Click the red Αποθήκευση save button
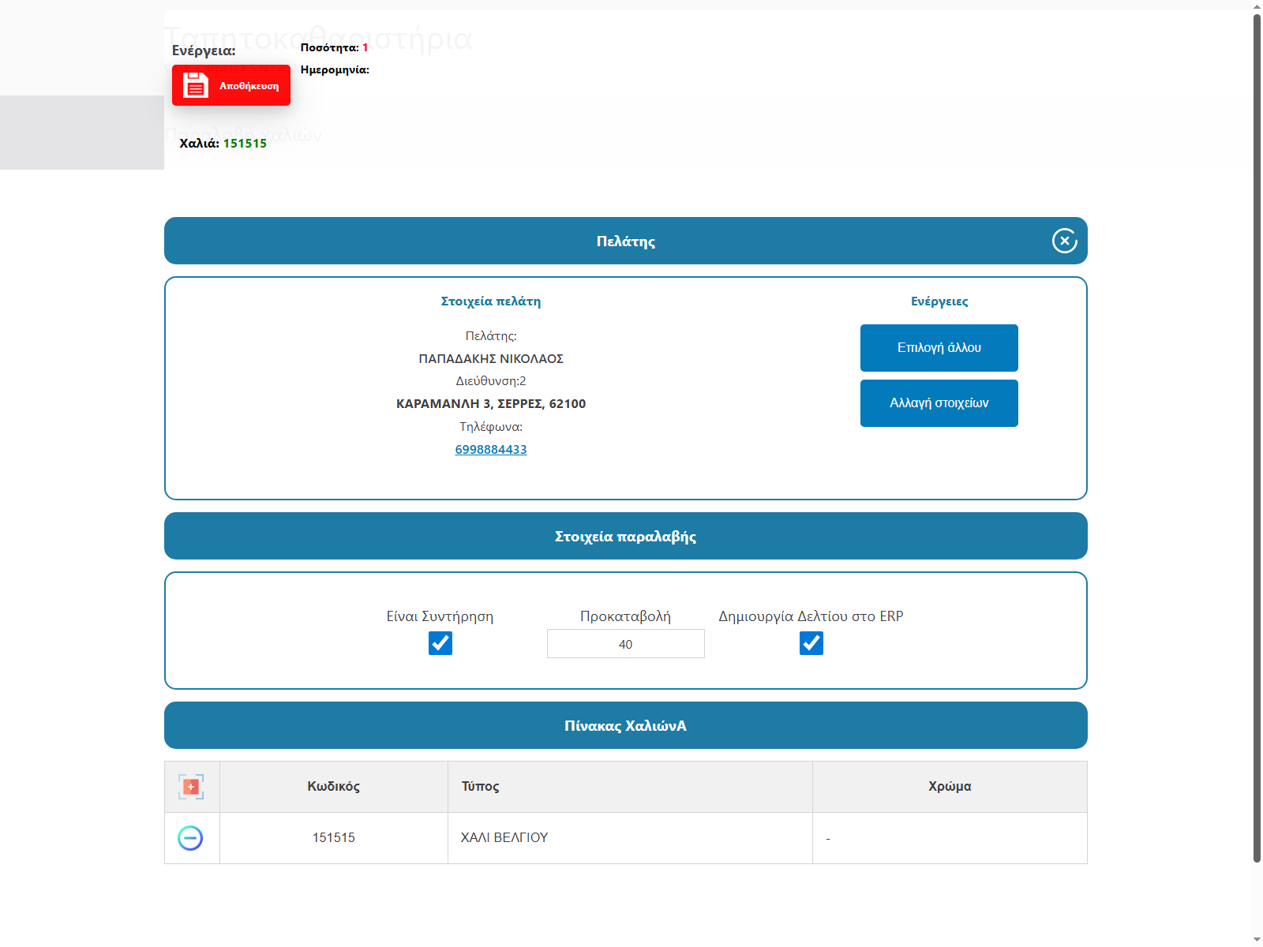This screenshot has width=1263, height=947. pyautogui.click(x=231, y=85)
